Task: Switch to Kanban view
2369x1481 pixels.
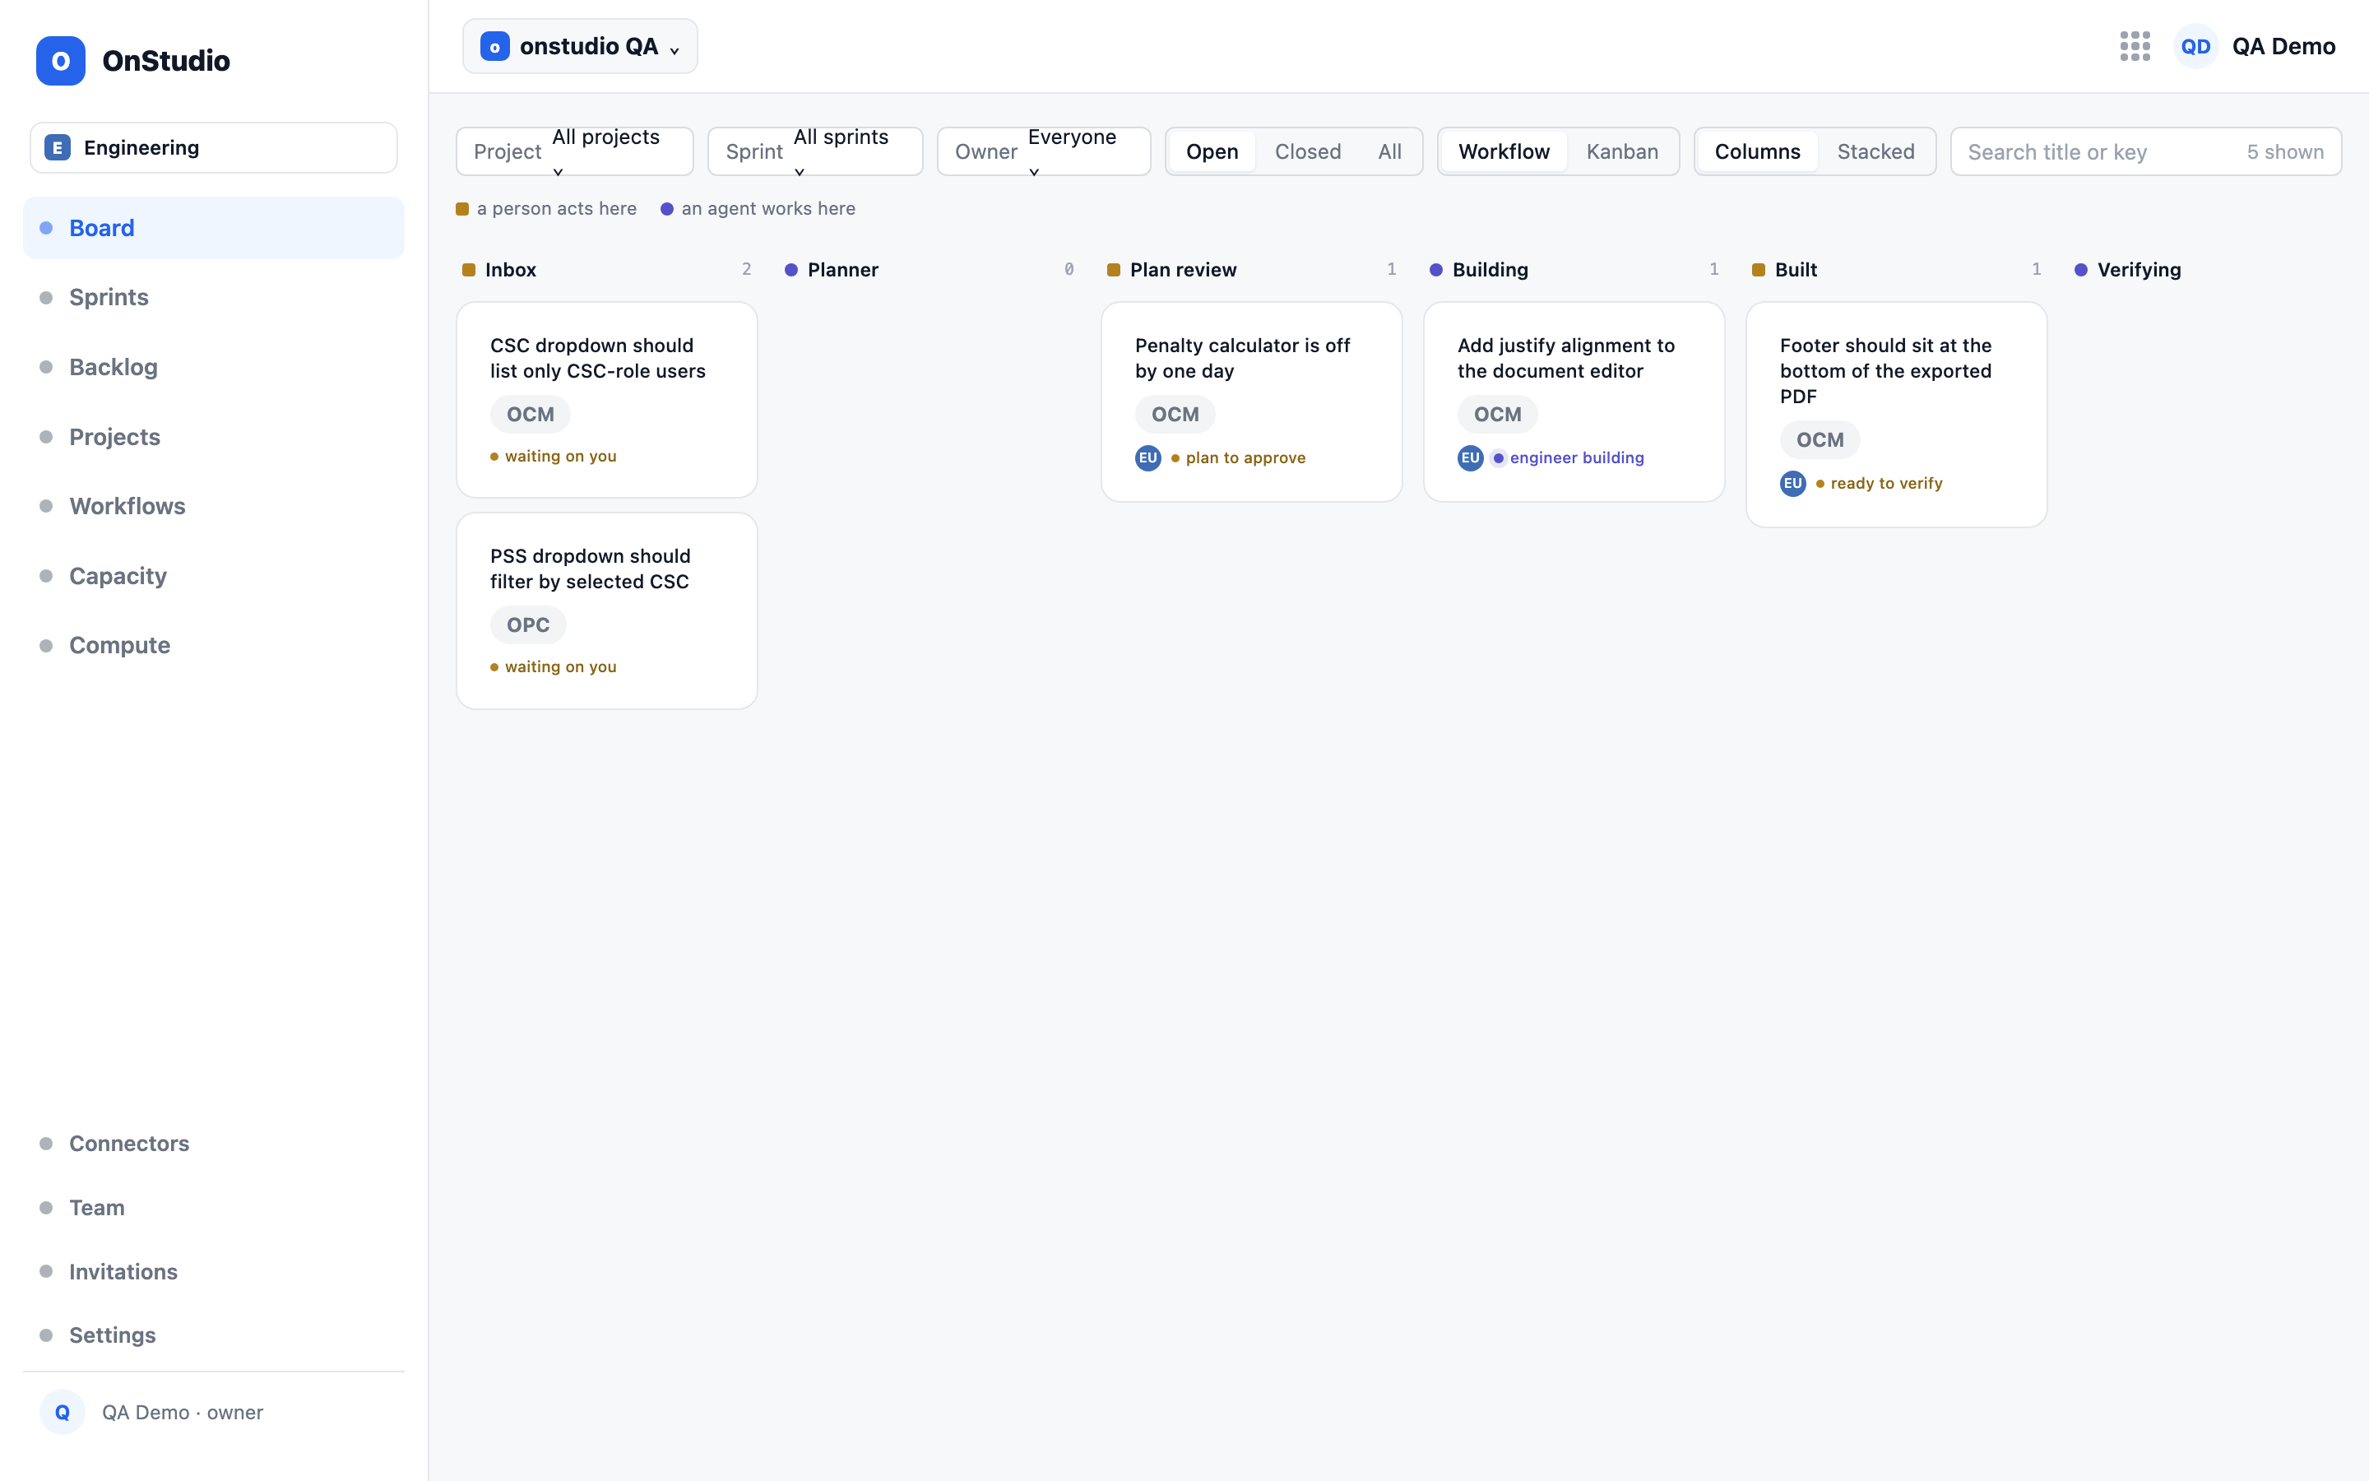Action: (x=1621, y=152)
